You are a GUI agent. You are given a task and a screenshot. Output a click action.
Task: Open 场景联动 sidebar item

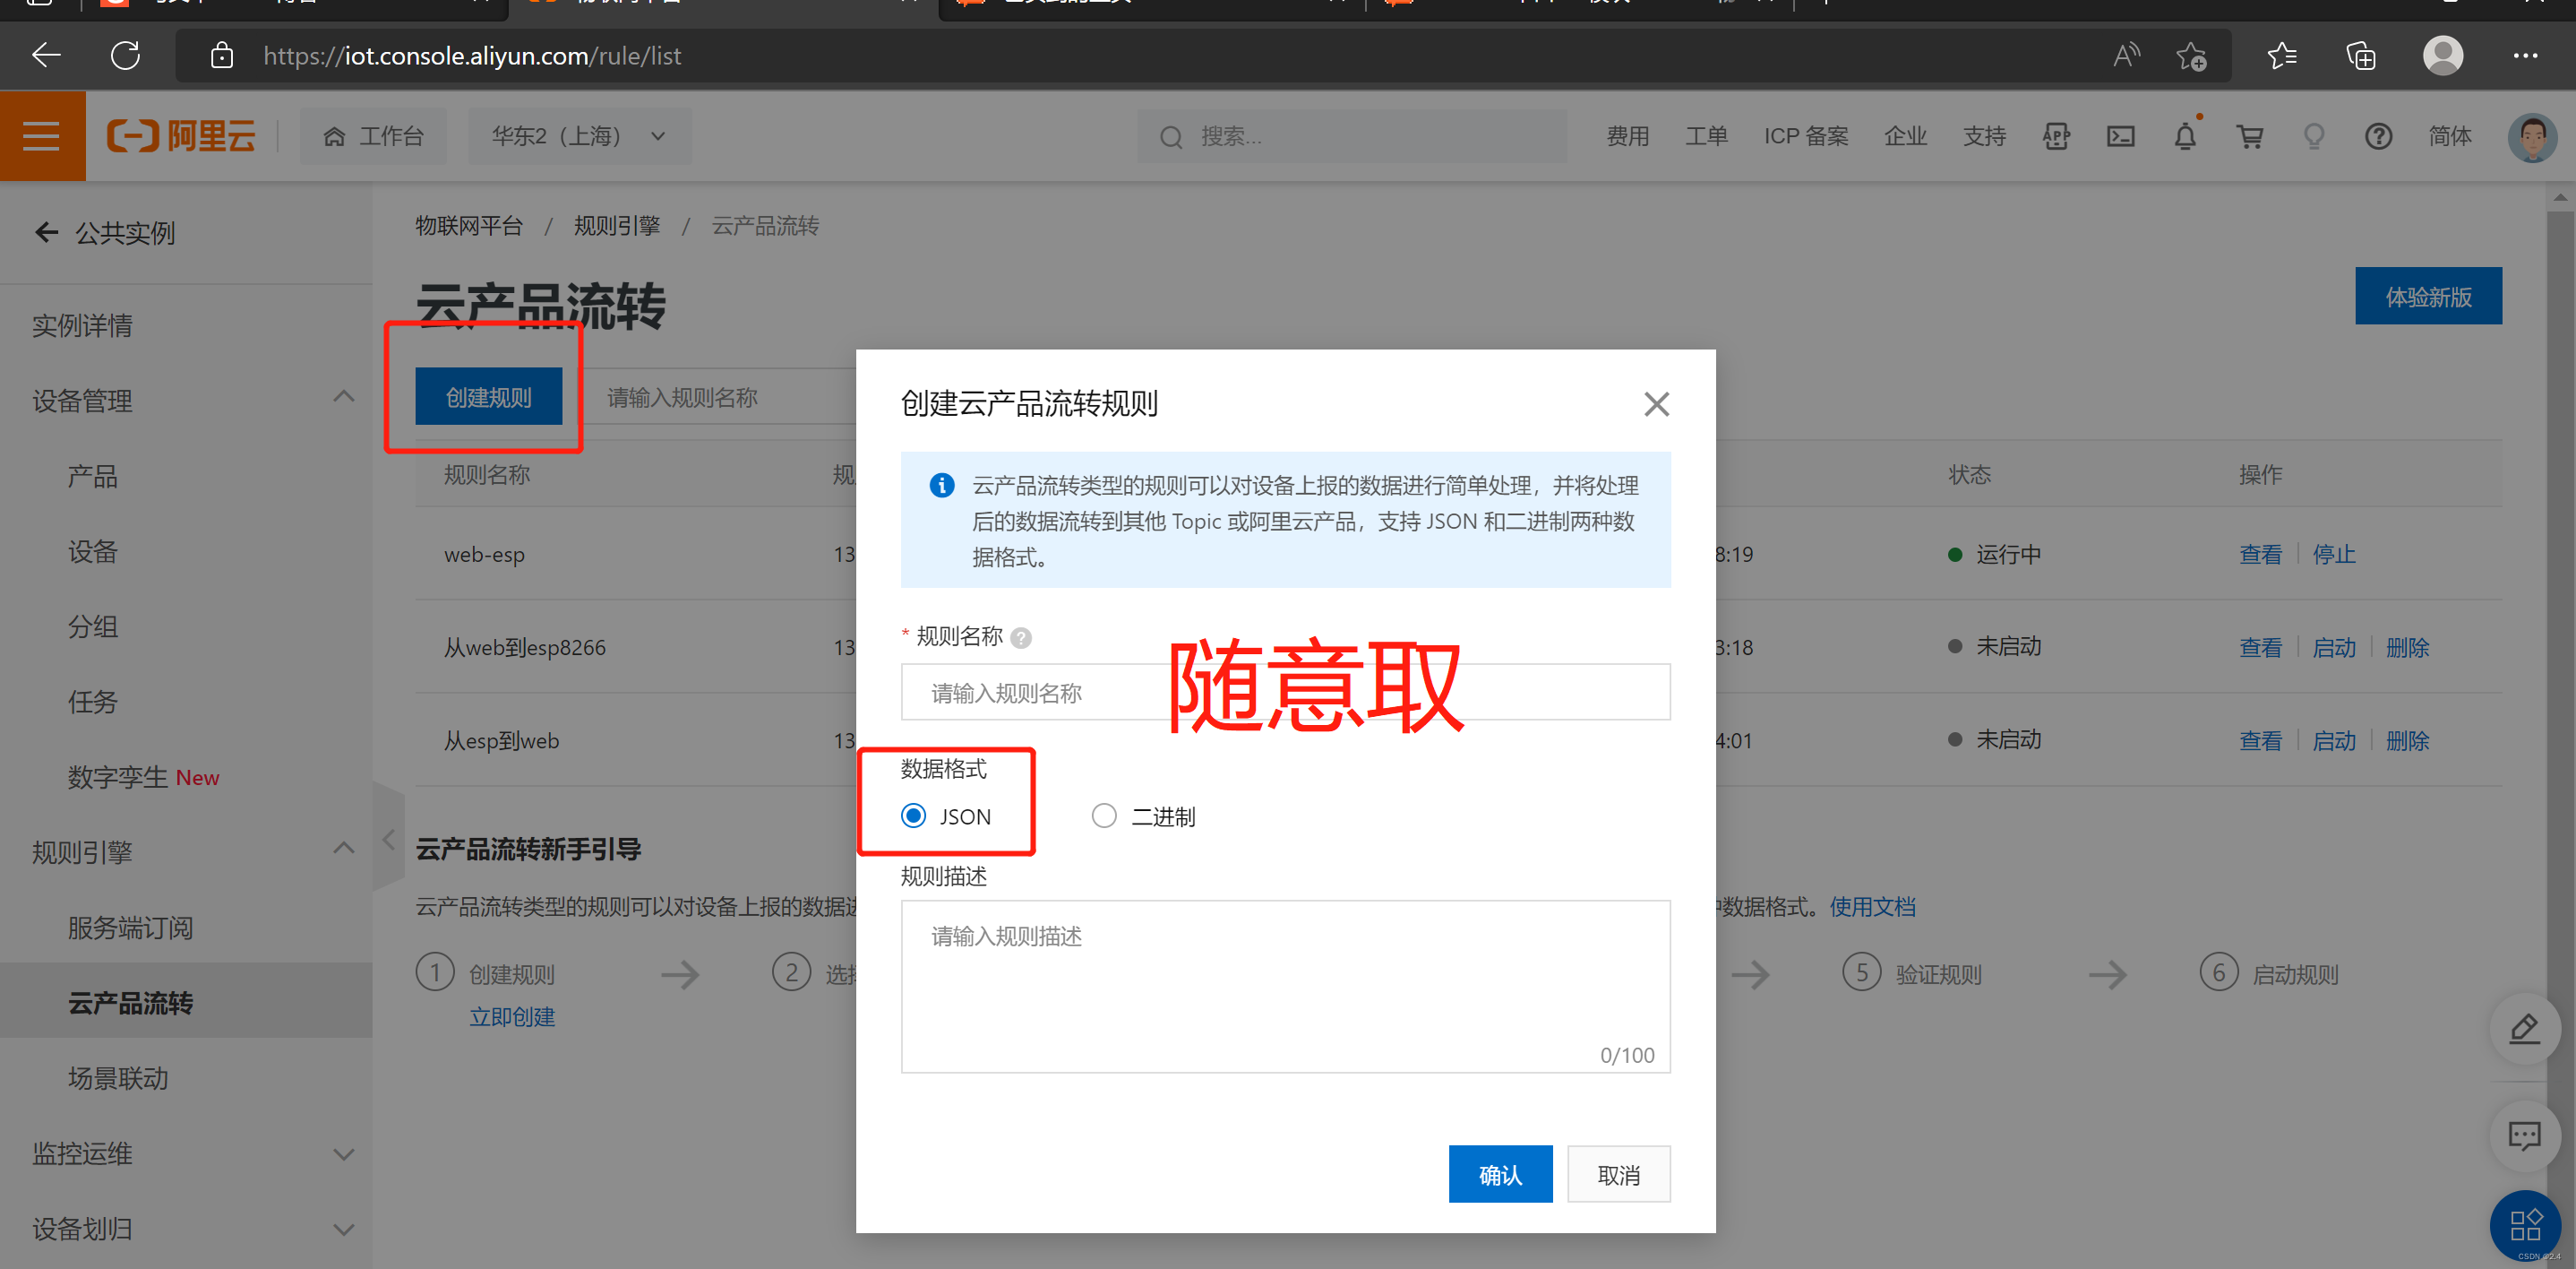[118, 1078]
